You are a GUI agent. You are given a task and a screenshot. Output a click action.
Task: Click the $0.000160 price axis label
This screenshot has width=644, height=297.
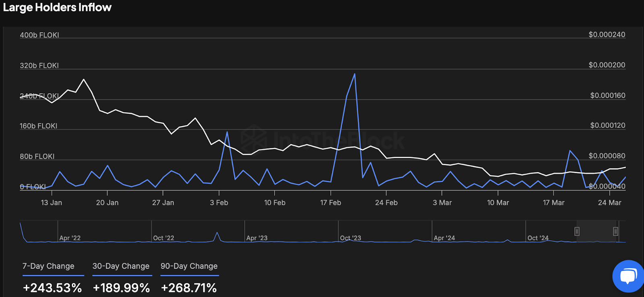click(x=608, y=95)
